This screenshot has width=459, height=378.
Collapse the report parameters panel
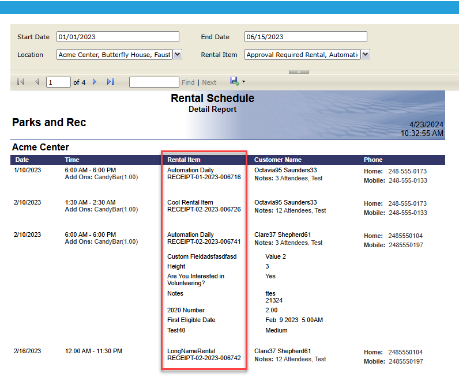pos(299,71)
